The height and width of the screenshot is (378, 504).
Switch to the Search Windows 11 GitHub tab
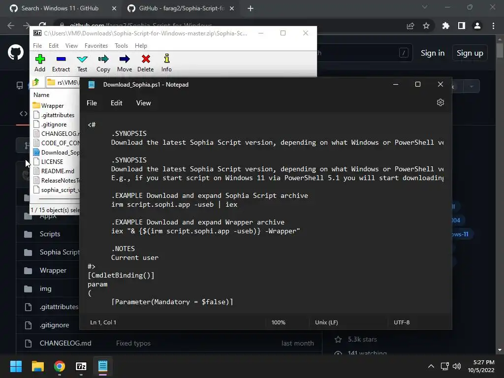tap(60, 8)
